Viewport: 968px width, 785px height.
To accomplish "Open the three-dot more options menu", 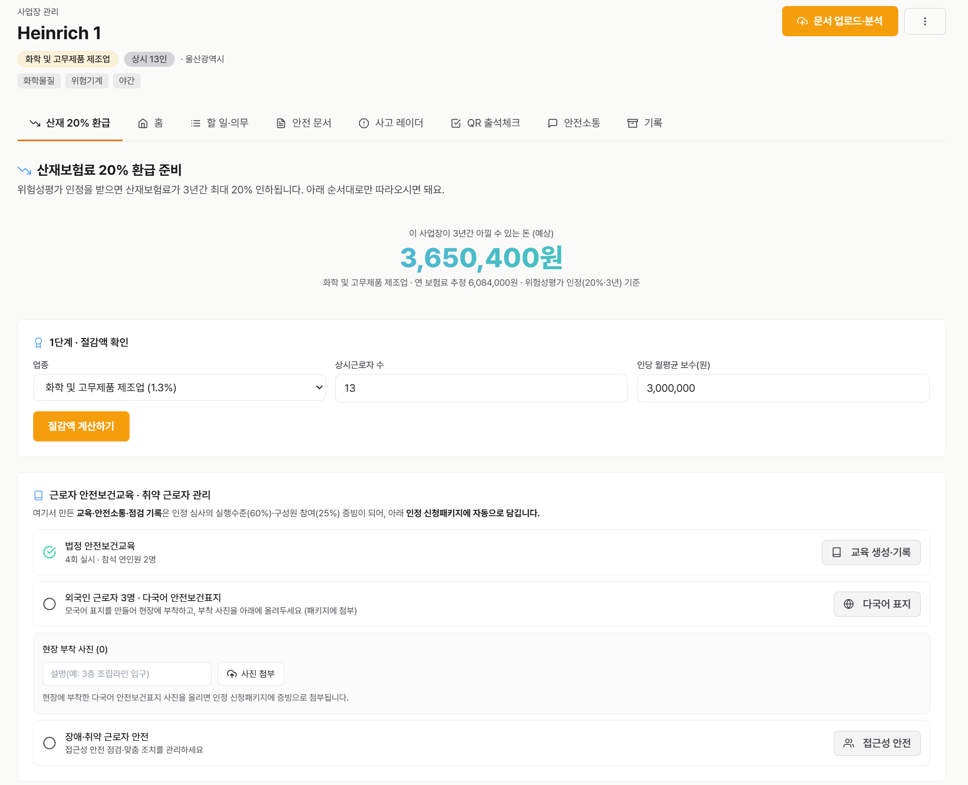I will 925,21.
